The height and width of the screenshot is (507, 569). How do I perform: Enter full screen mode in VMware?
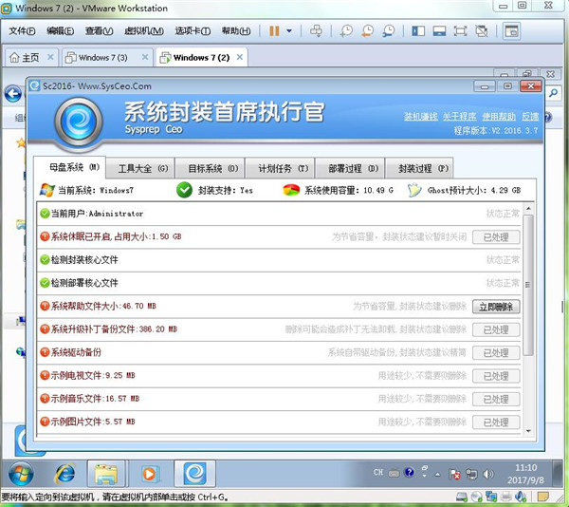coord(460,31)
